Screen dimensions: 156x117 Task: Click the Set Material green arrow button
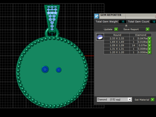tap(152, 99)
